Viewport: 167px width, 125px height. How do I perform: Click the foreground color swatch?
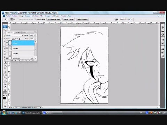tap(5, 98)
